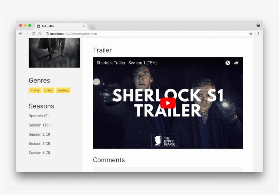Click the Trailer heading
The width and height of the screenshot is (279, 195).
[x=102, y=50]
